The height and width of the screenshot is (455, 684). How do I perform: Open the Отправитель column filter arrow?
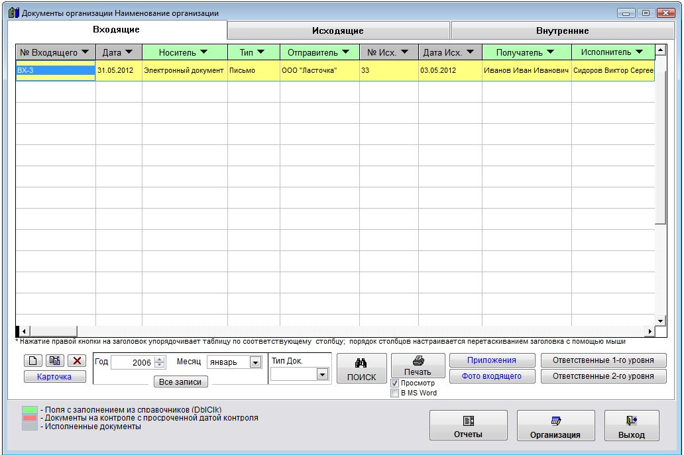pos(345,52)
